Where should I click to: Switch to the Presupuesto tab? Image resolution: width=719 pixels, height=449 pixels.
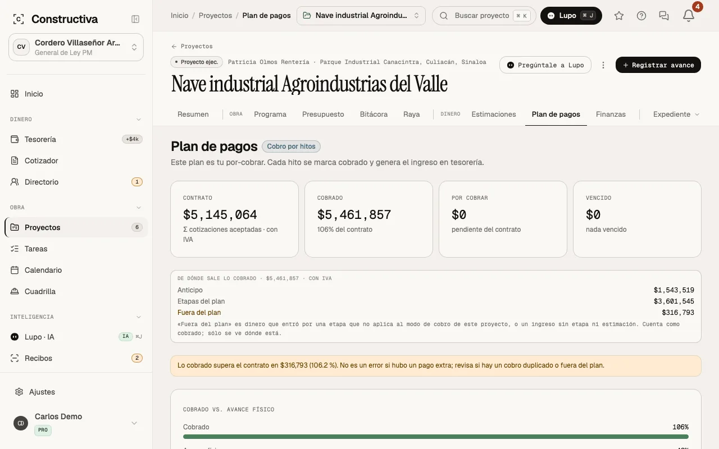pos(323,114)
